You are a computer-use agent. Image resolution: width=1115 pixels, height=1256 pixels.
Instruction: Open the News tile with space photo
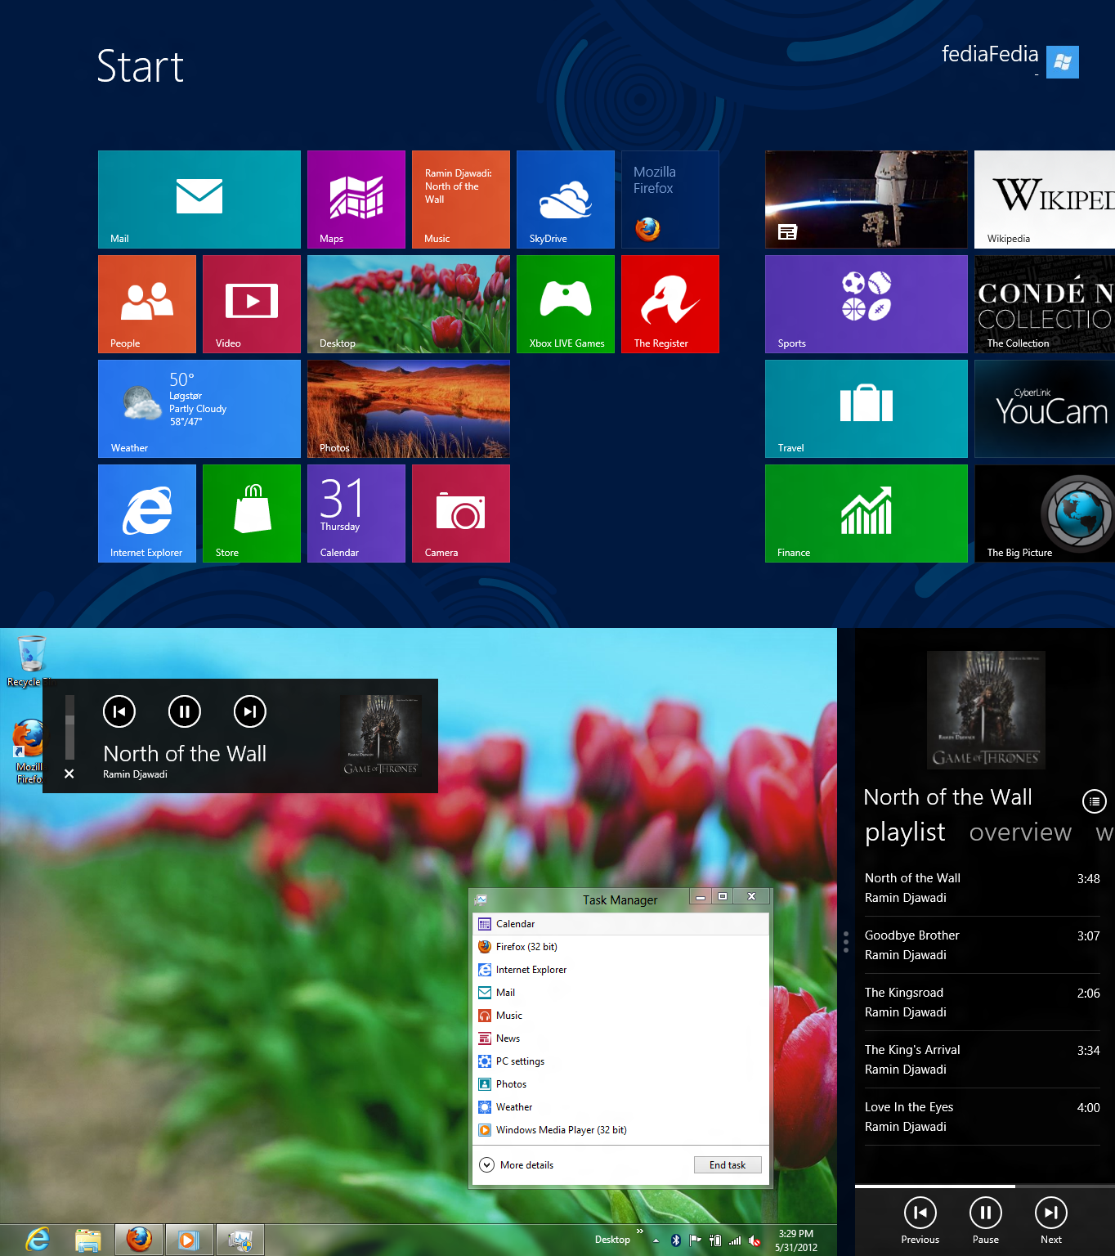click(866, 200)
